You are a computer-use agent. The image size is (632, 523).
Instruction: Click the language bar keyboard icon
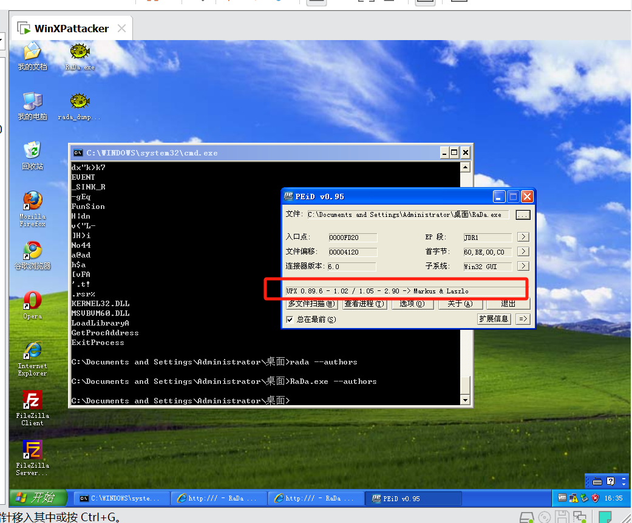[x=597, y=482]
